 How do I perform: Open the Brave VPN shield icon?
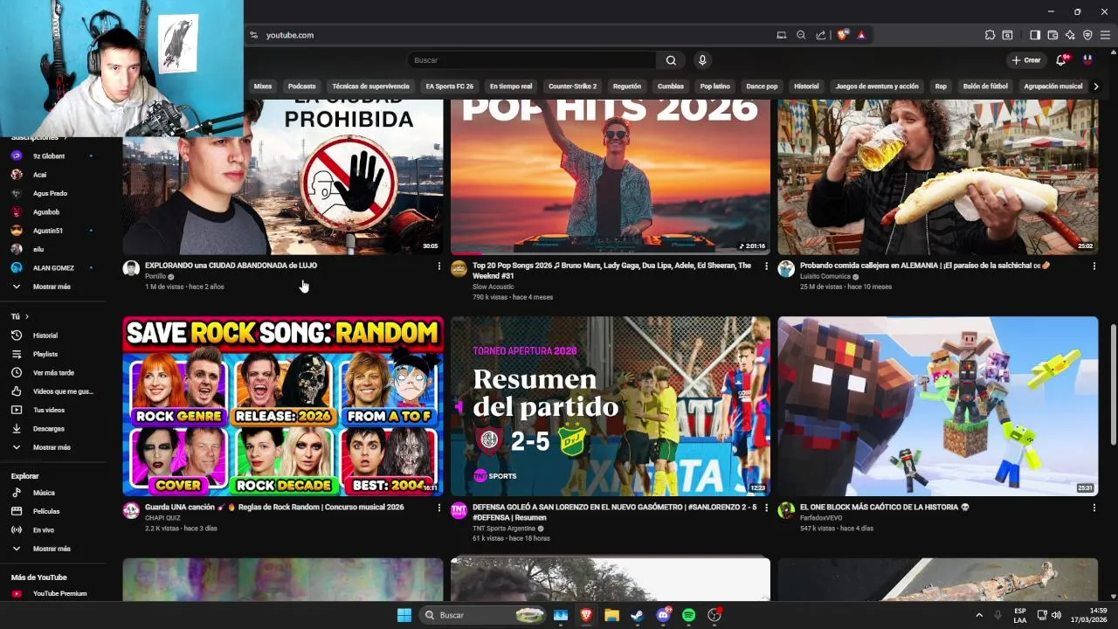point(1087,35)
